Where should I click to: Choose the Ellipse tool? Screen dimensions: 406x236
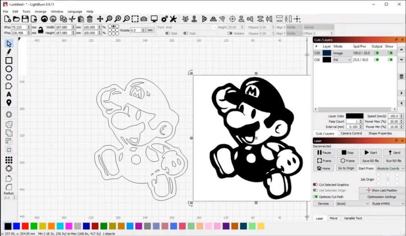pos(9,69)
